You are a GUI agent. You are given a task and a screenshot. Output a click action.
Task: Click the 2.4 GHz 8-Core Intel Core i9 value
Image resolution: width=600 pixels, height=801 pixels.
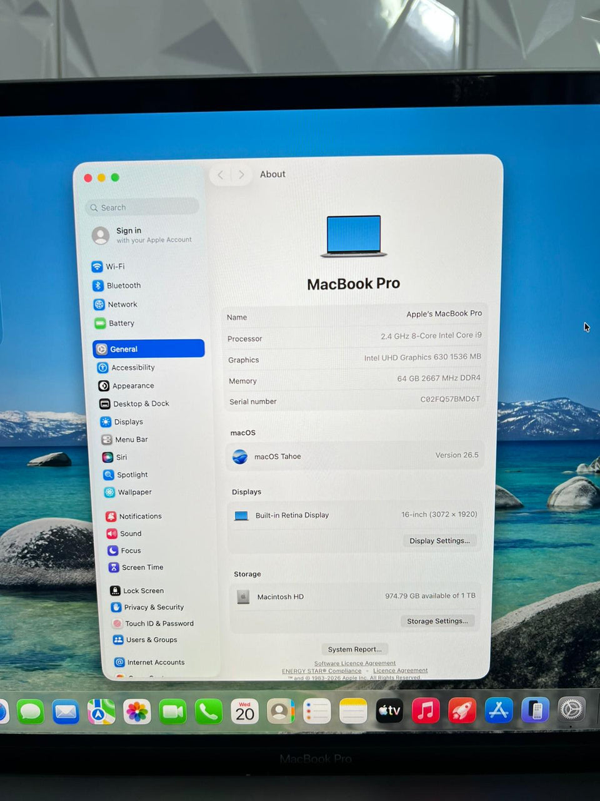coord(431,335)
